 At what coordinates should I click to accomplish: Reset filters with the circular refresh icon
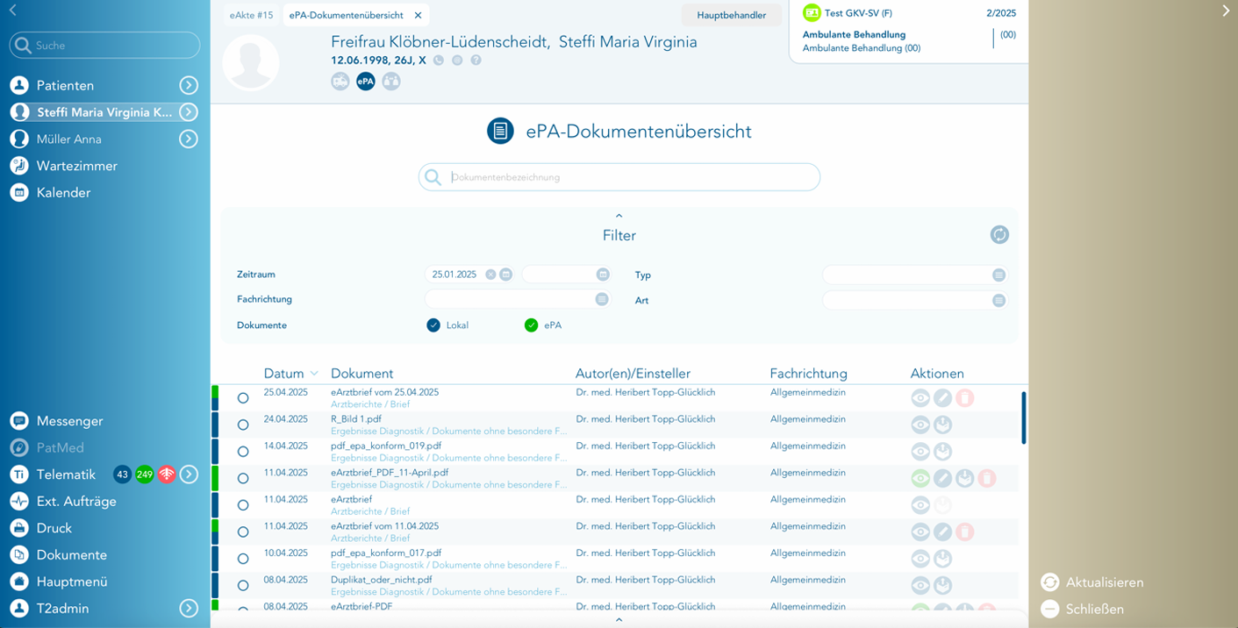coord(999,235)
